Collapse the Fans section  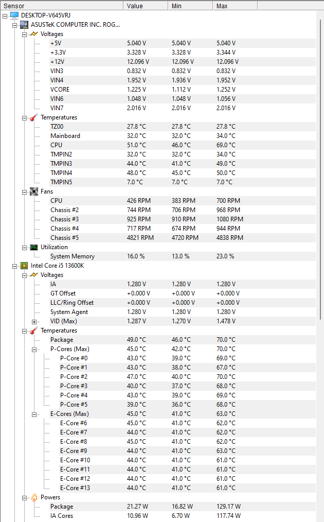click(25, 192)
